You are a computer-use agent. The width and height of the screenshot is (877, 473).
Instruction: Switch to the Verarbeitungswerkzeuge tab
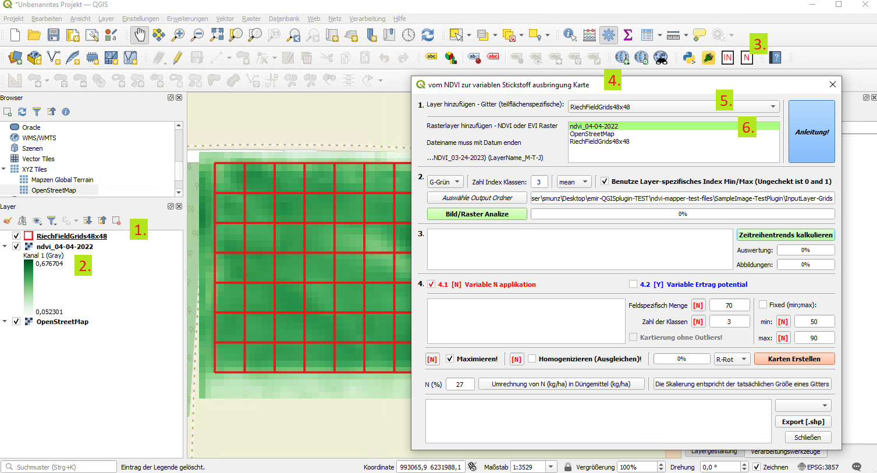[x=785, y=452]
